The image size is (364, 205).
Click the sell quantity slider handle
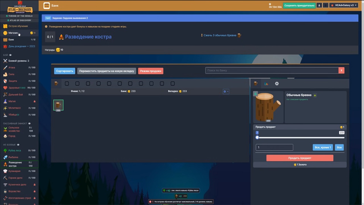[257, 138]
